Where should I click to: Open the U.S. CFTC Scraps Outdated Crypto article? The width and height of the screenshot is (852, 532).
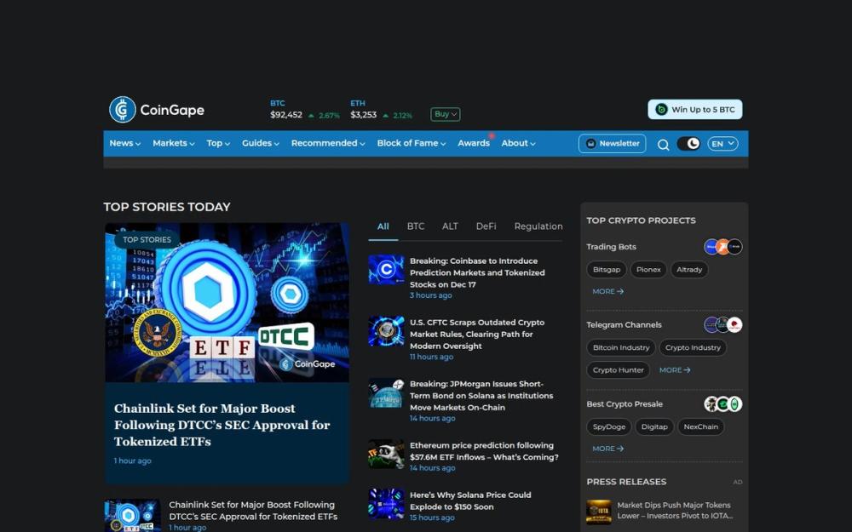click(477, 334)
